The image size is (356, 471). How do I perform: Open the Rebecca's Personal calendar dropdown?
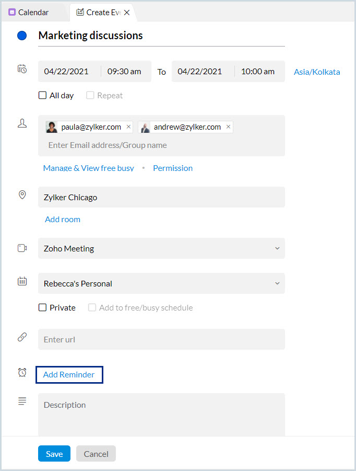click(x=277, y=283)
